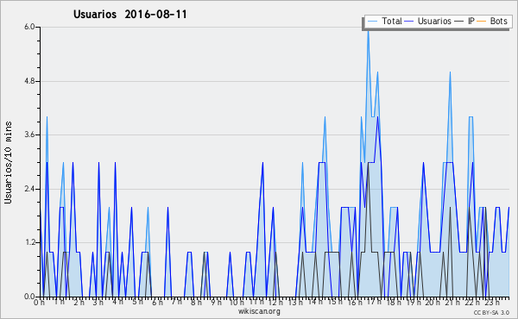
Task: Click the "4 h" x-axis label
Action: [117, 302]
